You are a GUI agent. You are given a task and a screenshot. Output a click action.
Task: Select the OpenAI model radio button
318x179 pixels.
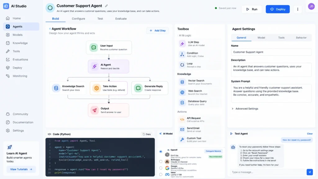[161, 151]
